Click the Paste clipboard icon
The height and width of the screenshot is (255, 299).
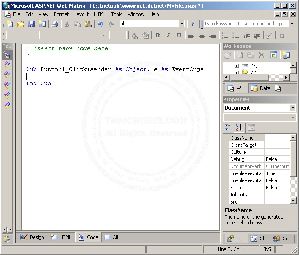point(88,24)
